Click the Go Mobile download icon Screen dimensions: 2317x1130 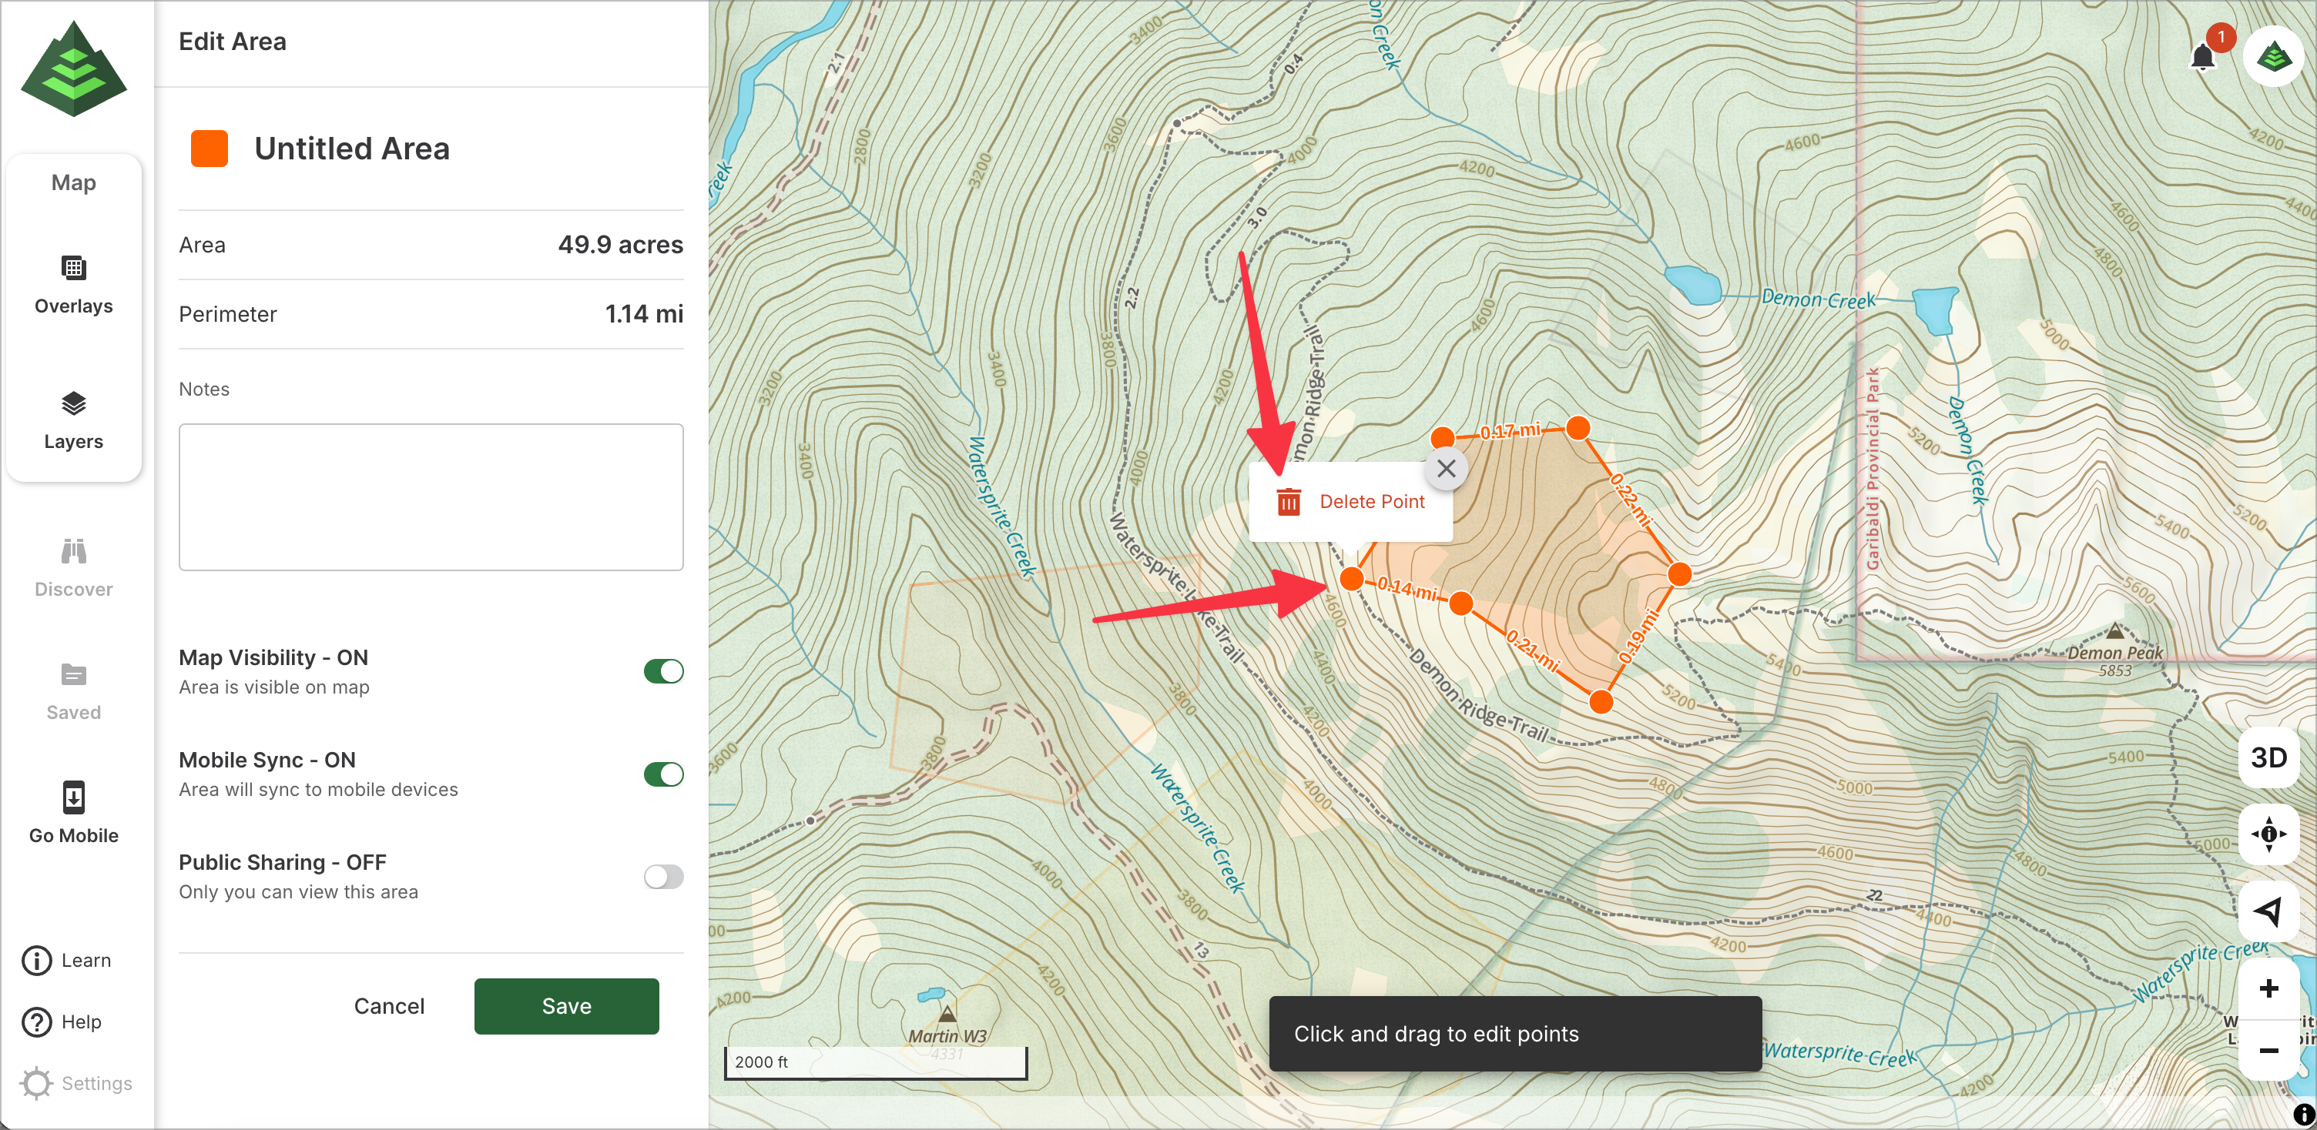point(74,797)
